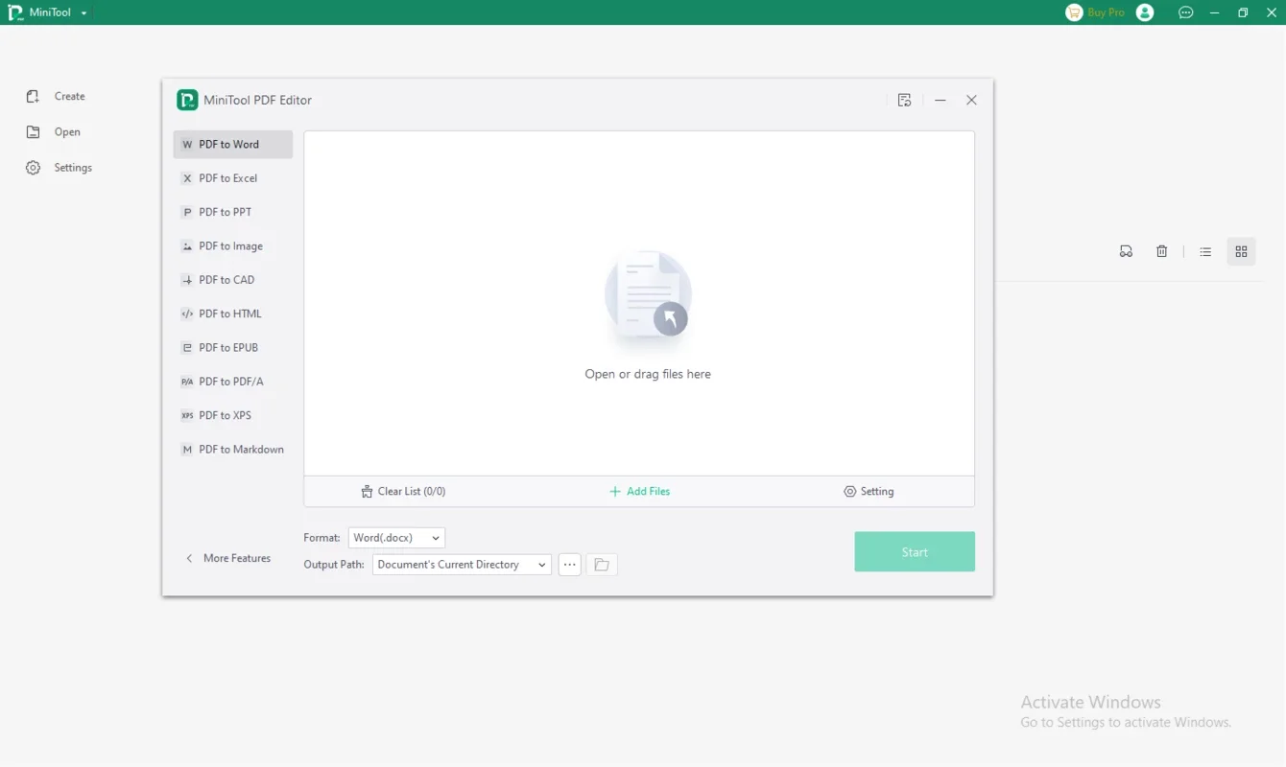
Task: Open the MiniTool title menu dropdown
Action: click(84, 12)
